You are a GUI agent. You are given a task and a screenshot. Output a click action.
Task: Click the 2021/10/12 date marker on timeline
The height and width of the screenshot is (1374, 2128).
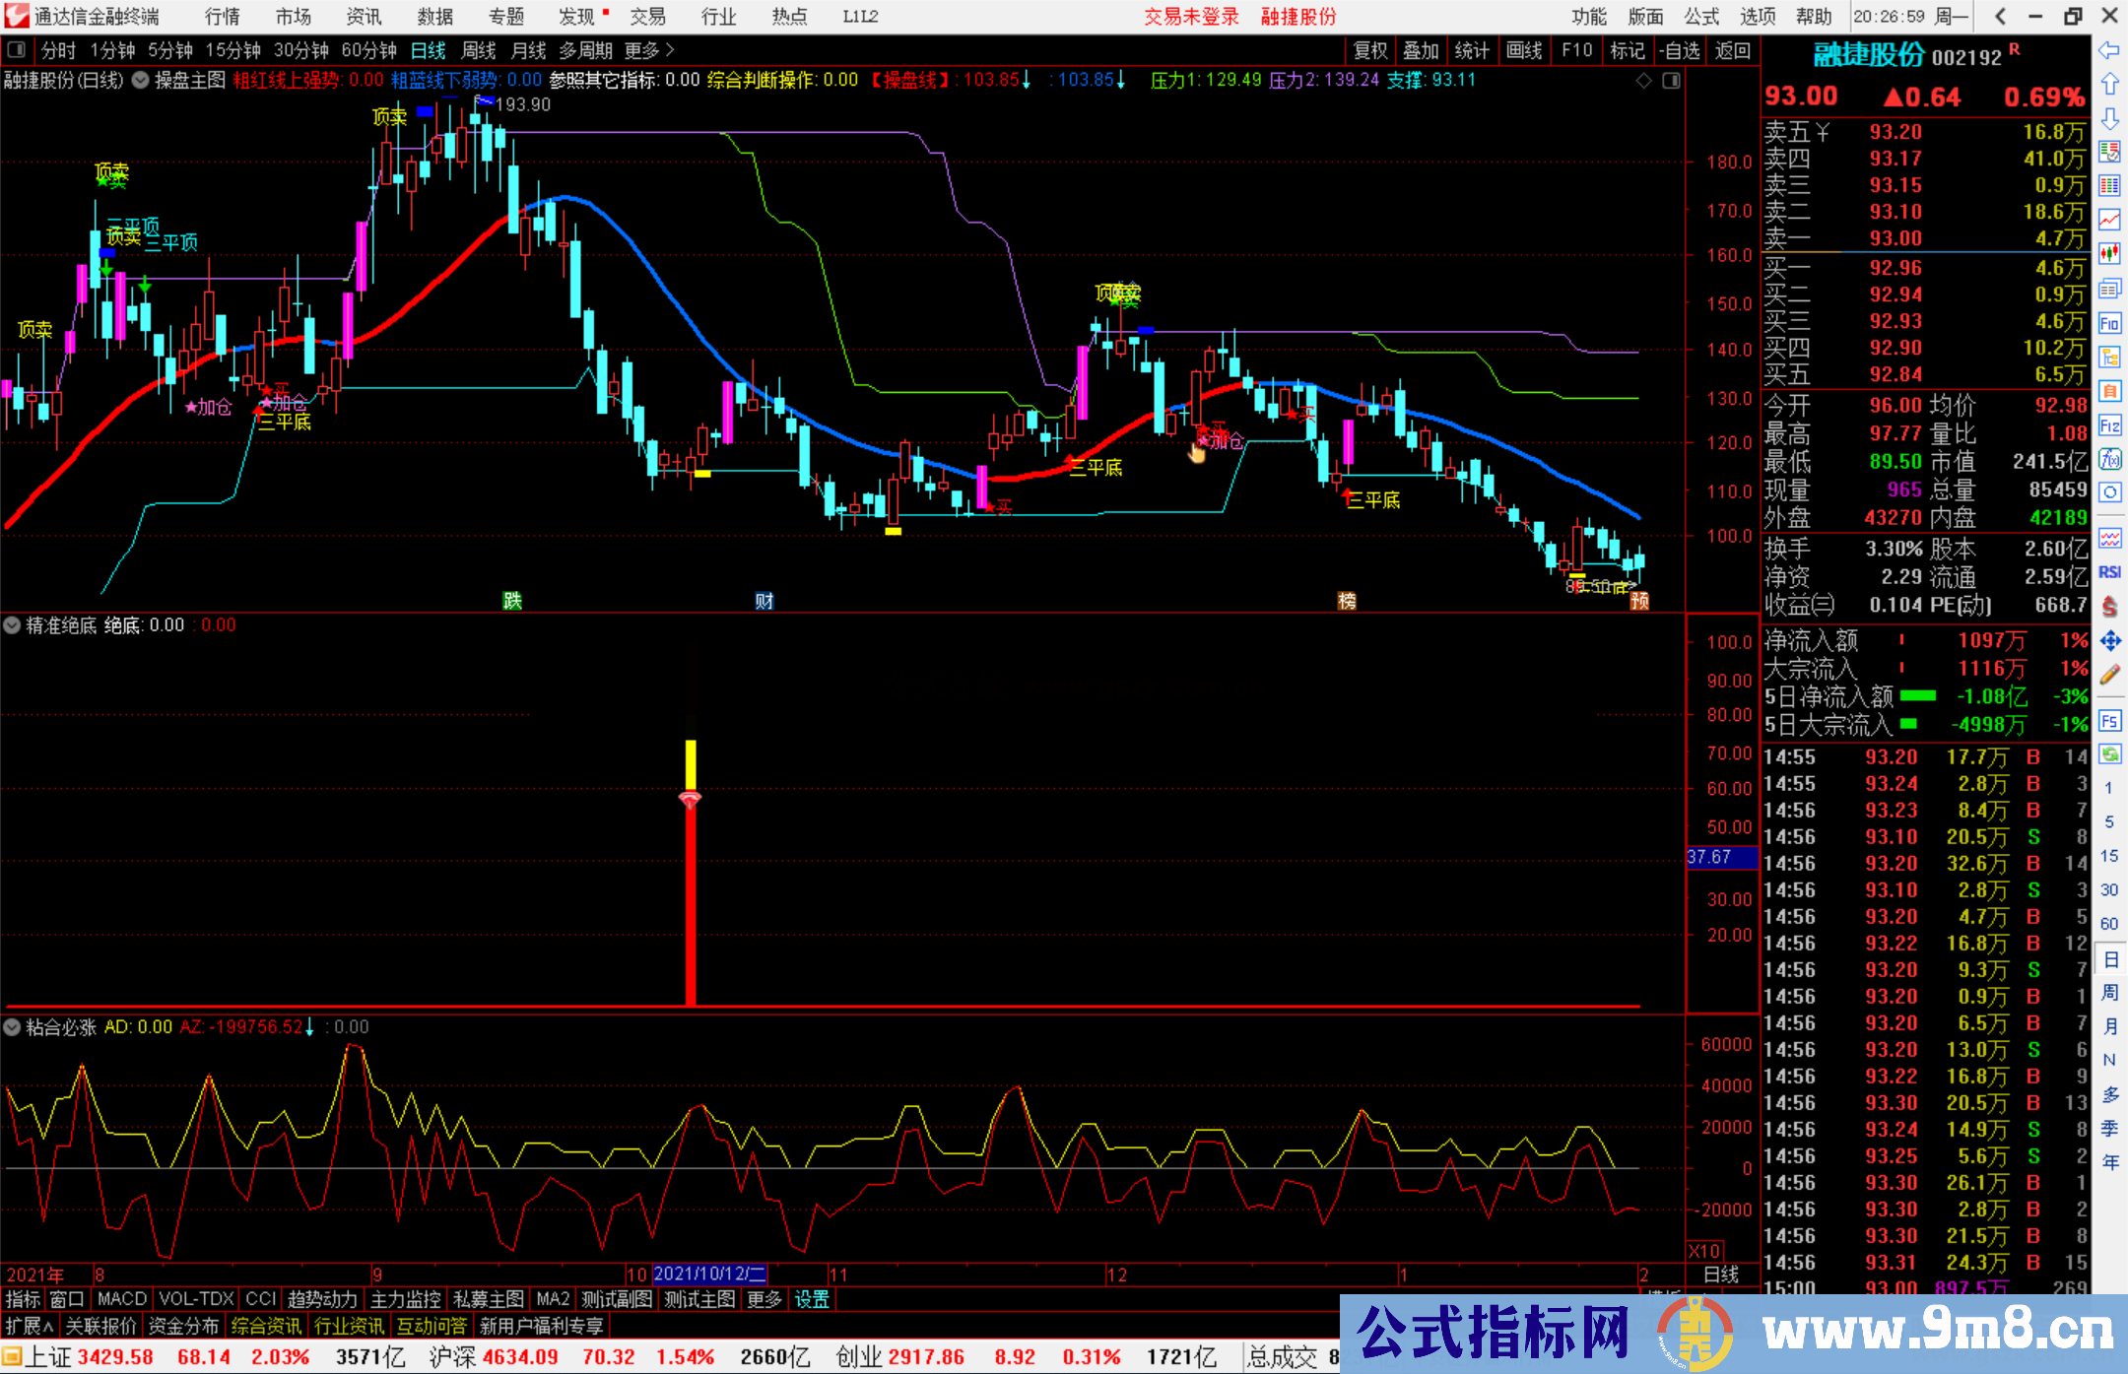coord(709,1275)
